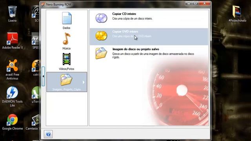Open Imagem do disco ou projeto salvo folder icon
Screen dimensions: 251x141
(101, 53)
